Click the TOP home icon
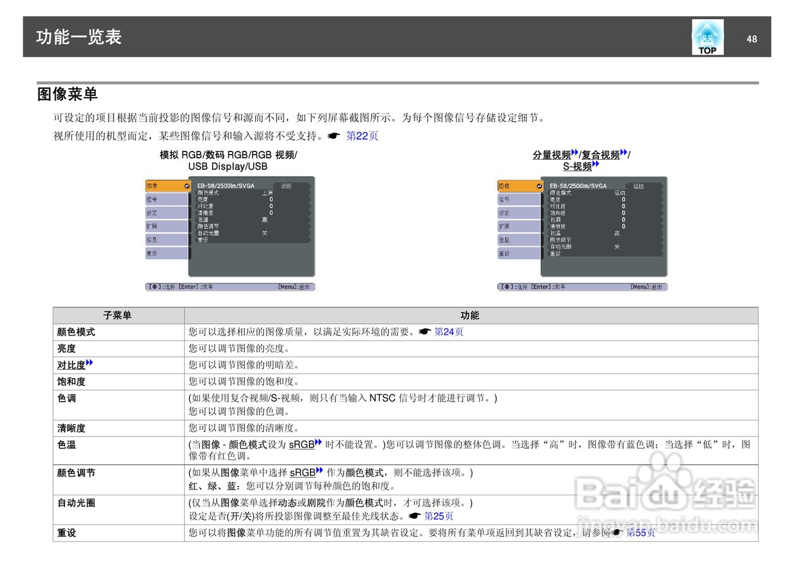808x571 pixels. tap(708, 37)
